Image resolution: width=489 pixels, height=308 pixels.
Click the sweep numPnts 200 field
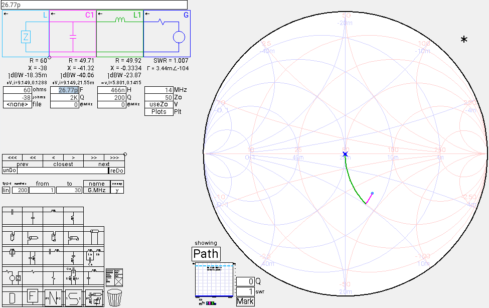[20, 190]
